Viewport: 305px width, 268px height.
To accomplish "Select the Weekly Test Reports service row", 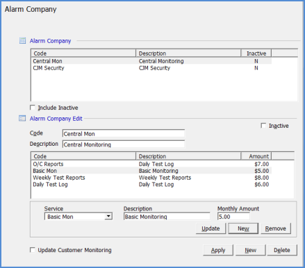I will pos(151,178).
